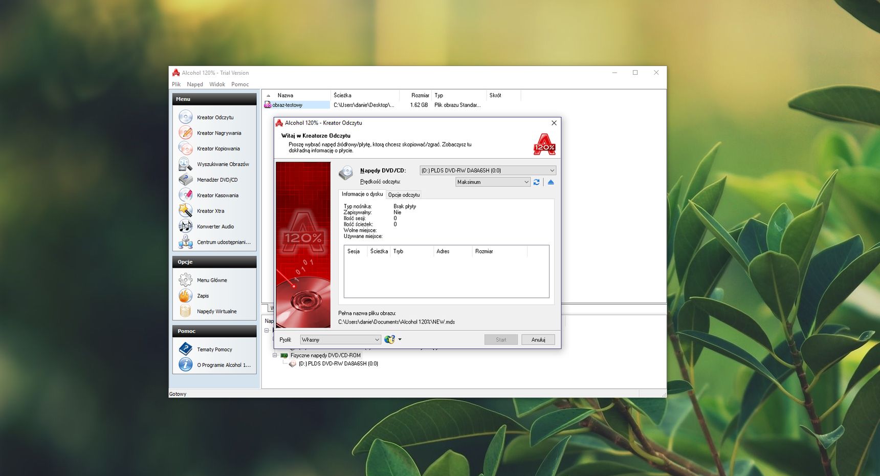Open Napędy Wirtualne options
Screen dimensions: 880x476
[216, 311]
